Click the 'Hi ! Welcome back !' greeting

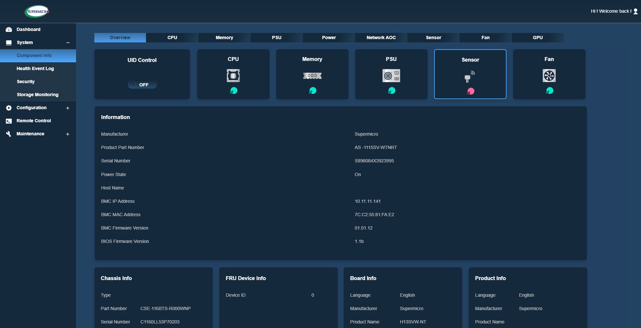[x=611, y=11]
